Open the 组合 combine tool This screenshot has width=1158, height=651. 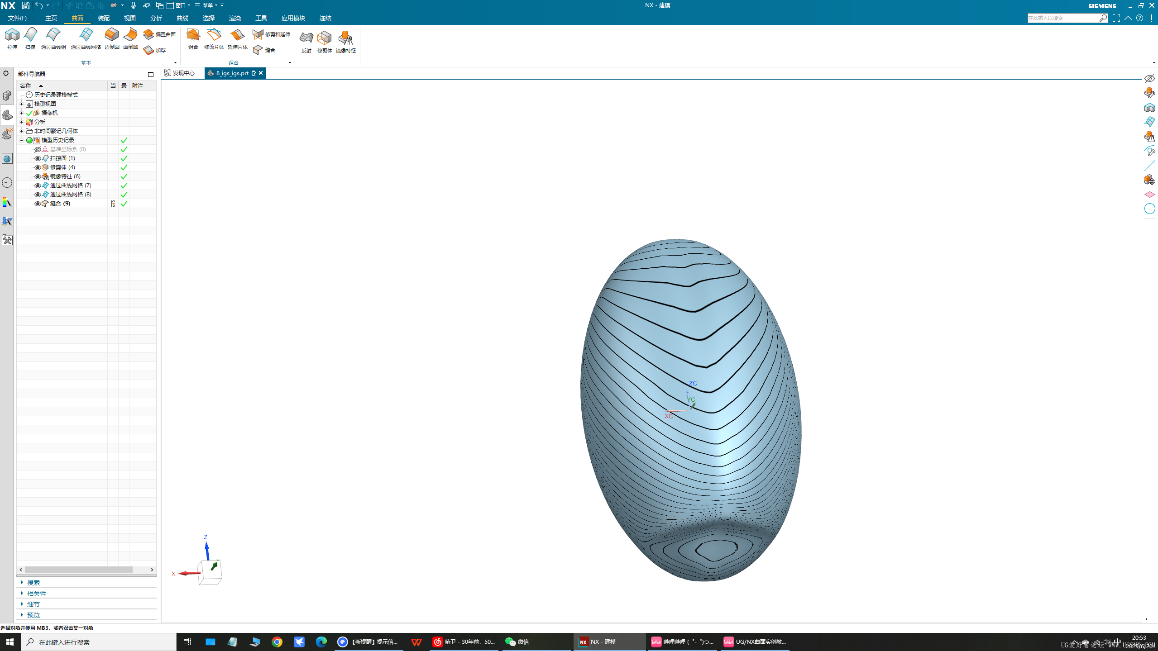[x=193, y=39]
